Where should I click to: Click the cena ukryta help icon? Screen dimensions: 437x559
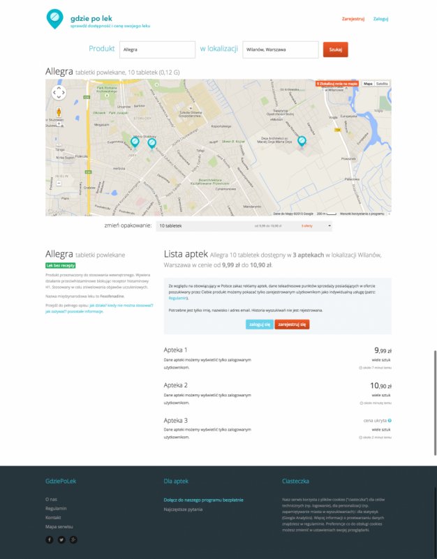390,421
